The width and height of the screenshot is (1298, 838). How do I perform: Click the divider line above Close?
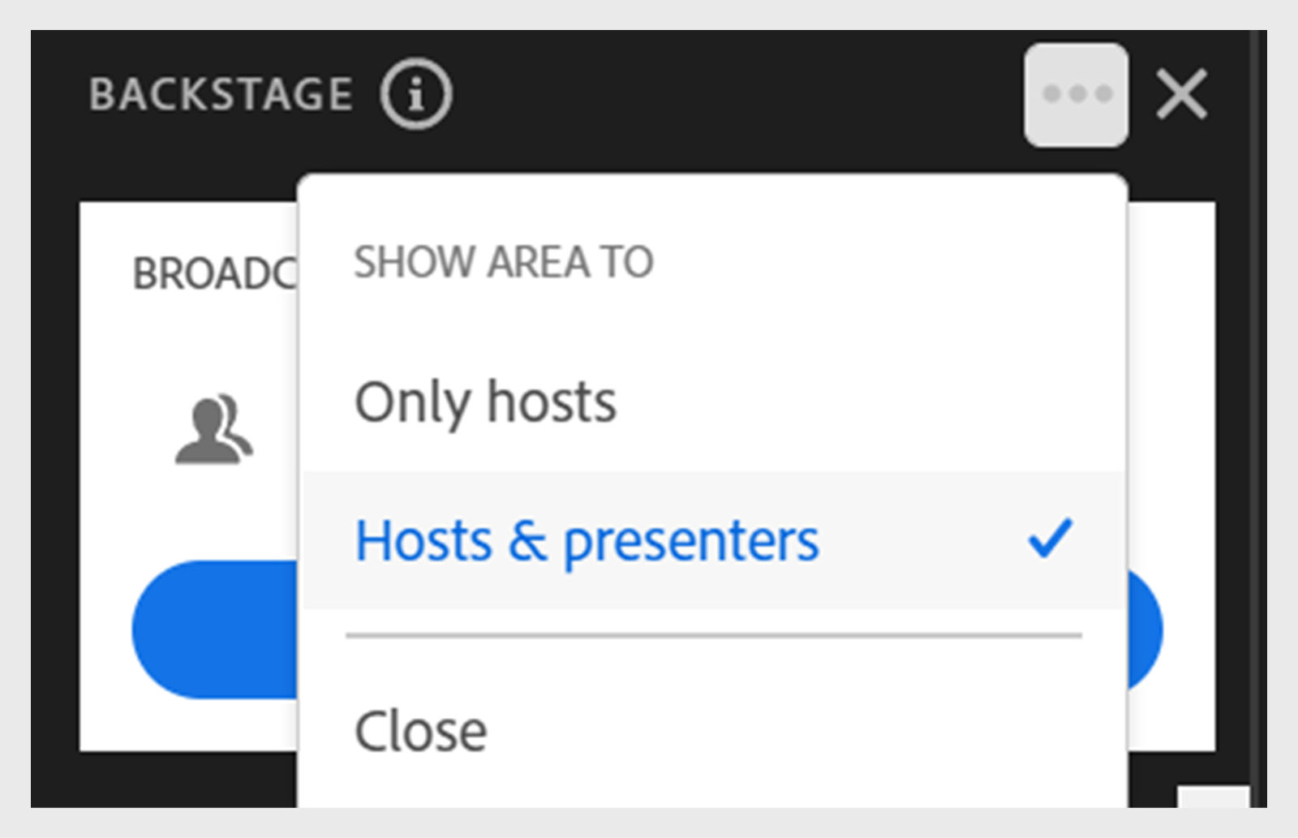714,636
